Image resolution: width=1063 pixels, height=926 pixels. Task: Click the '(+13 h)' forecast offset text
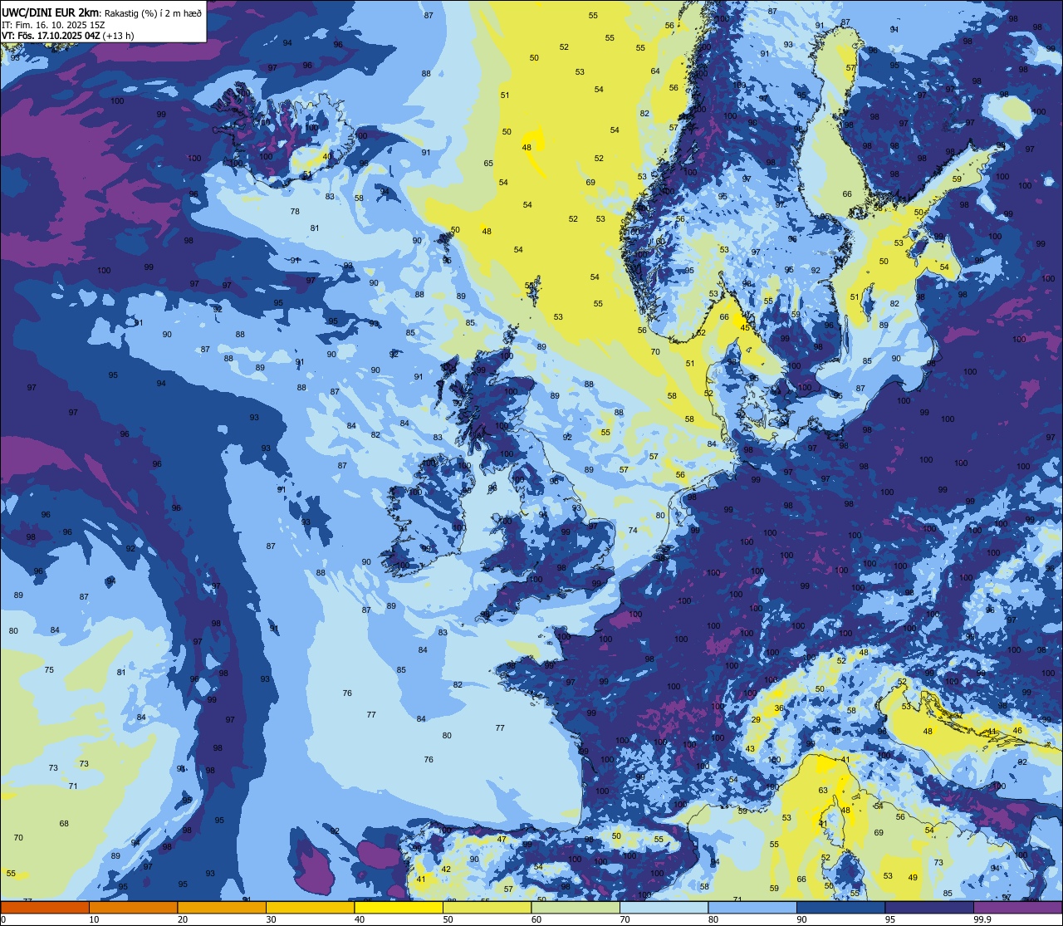(x=119, y=36)
